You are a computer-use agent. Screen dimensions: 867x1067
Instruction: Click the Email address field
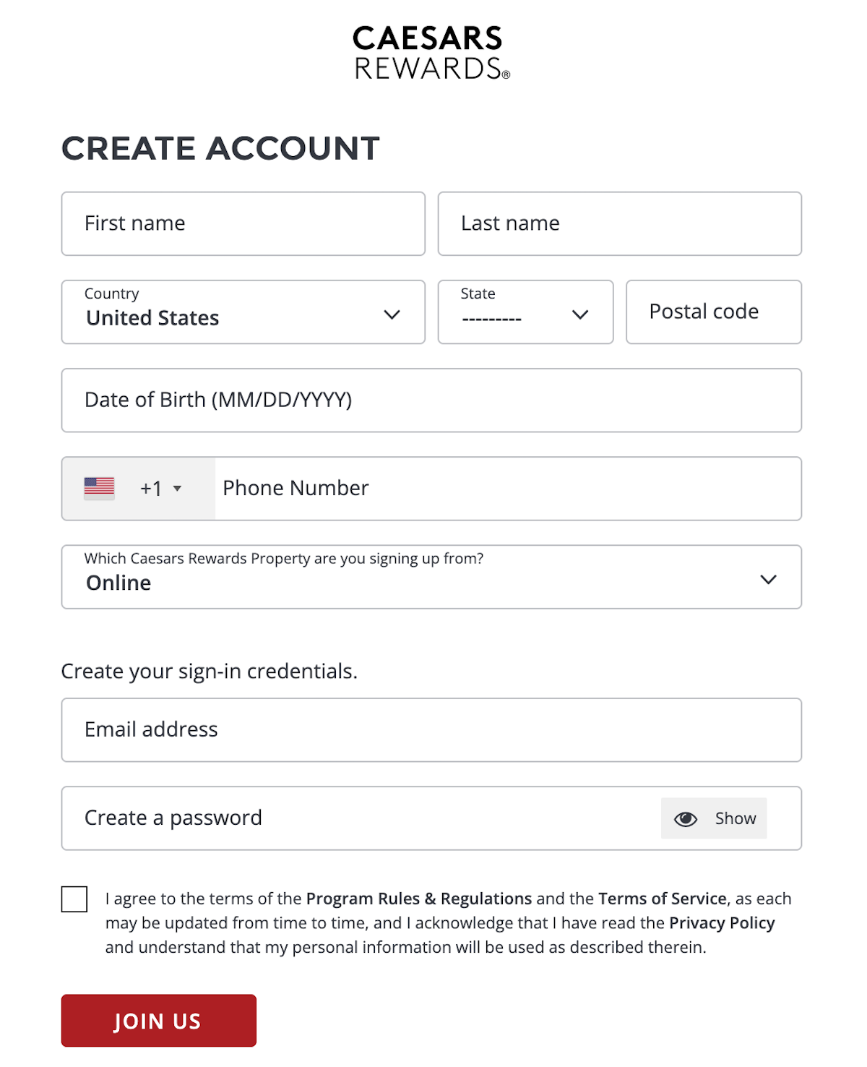[431, 730]
